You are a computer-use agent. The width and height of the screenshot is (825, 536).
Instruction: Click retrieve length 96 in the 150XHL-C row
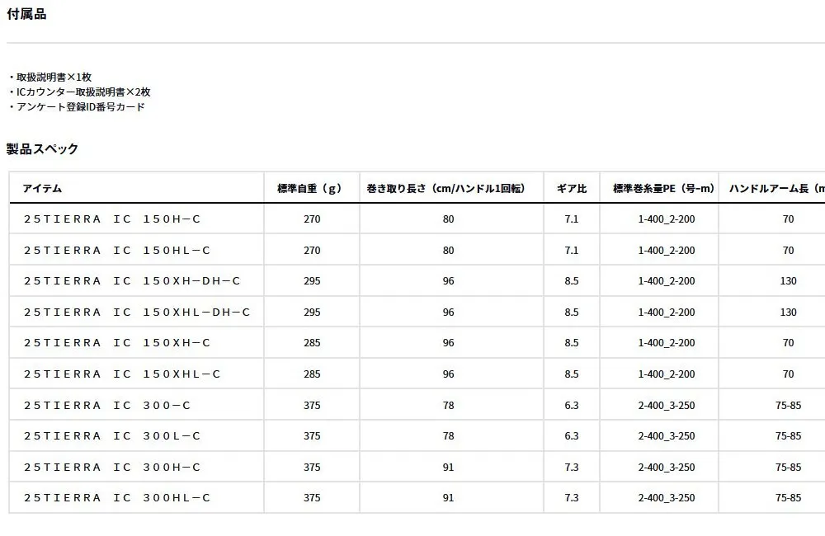448,374
